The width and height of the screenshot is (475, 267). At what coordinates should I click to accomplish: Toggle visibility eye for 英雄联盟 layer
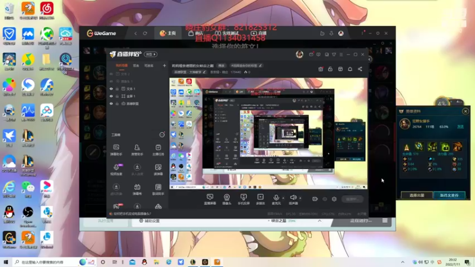(x=111, y=103)
